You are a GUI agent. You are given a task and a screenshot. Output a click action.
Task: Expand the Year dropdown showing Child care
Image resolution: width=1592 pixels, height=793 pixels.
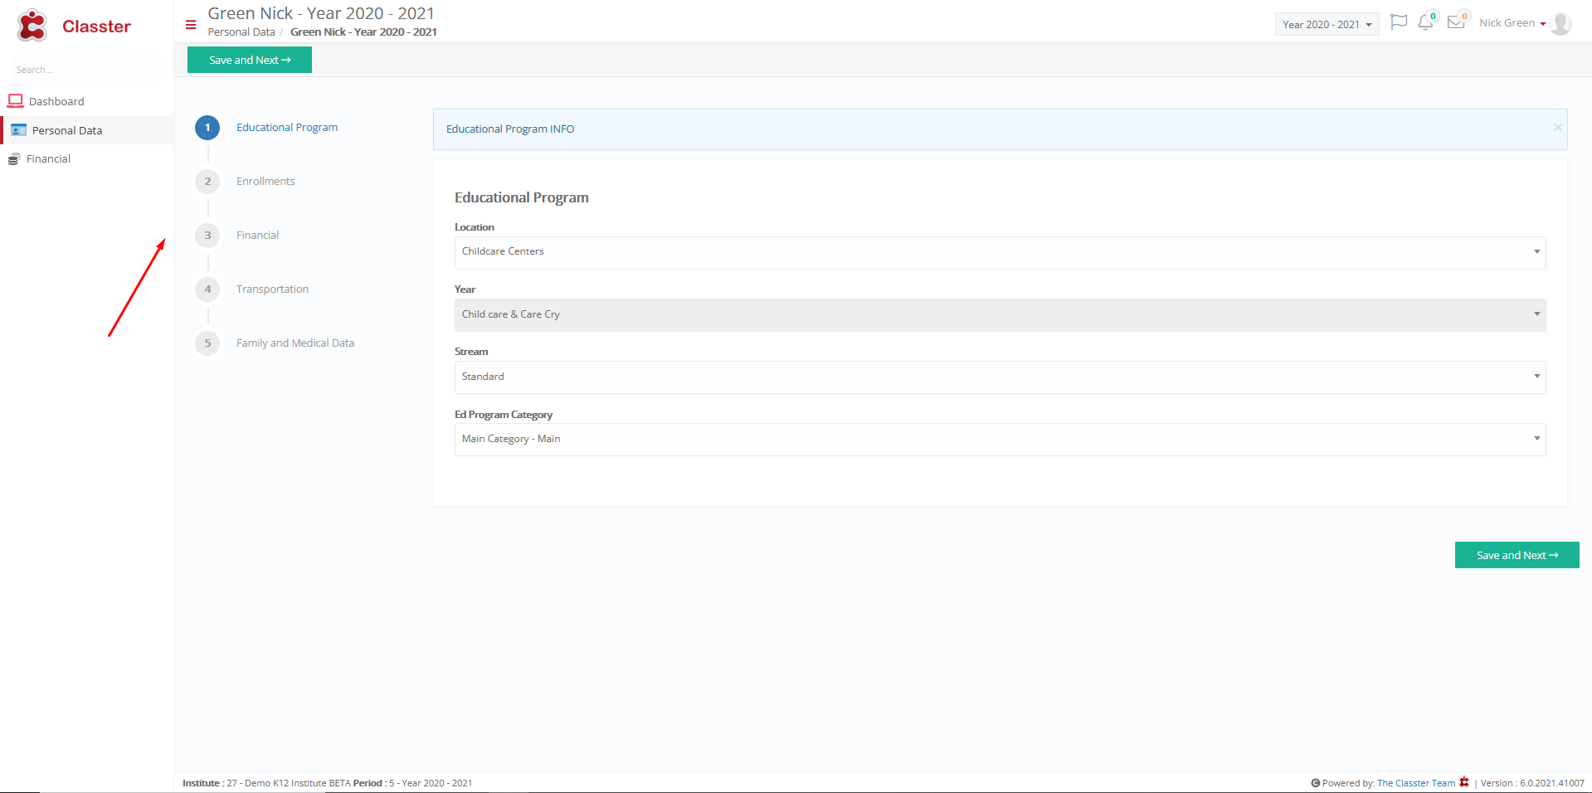1000,315
